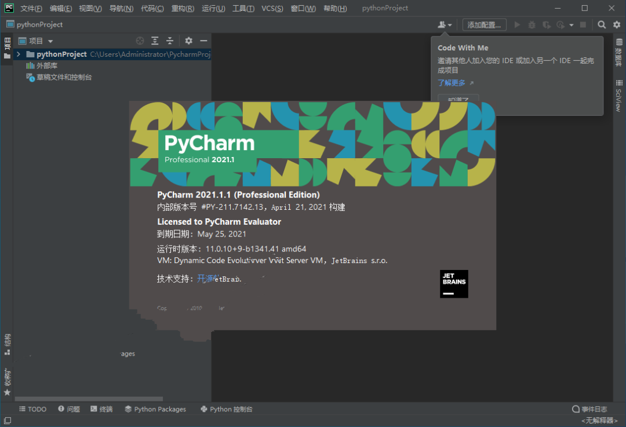626x427 pixels.
Task: Click the 添加配置... button
Action: [484, 25]
